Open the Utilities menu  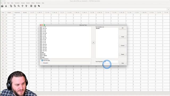point(33,3)
